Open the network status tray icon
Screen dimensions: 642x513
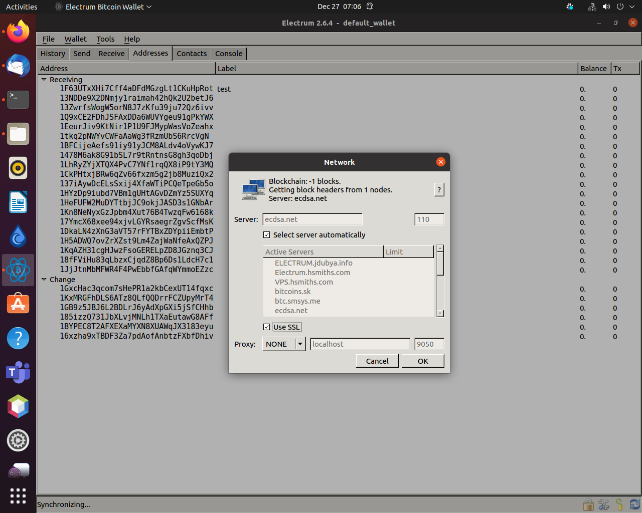coord(592,7)
